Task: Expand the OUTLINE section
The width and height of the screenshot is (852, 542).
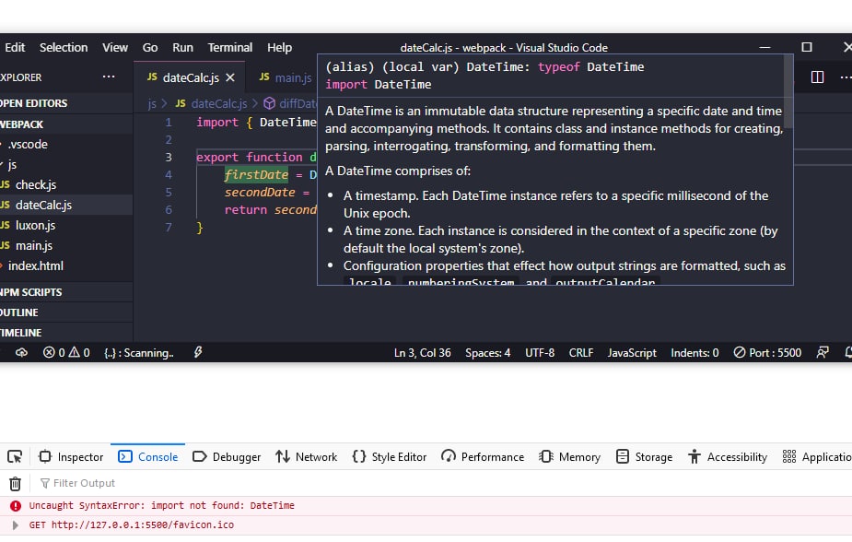Action: pyautogui.click(x=66, y=312)
